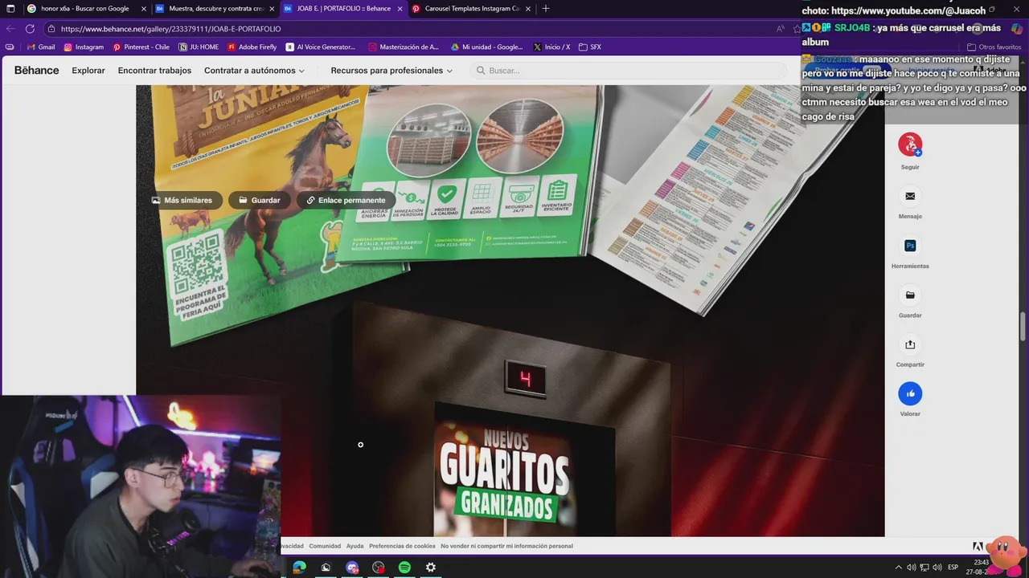Expand Recursos para profesionales dropdown
1029x578 pixels.
[392, 71]
